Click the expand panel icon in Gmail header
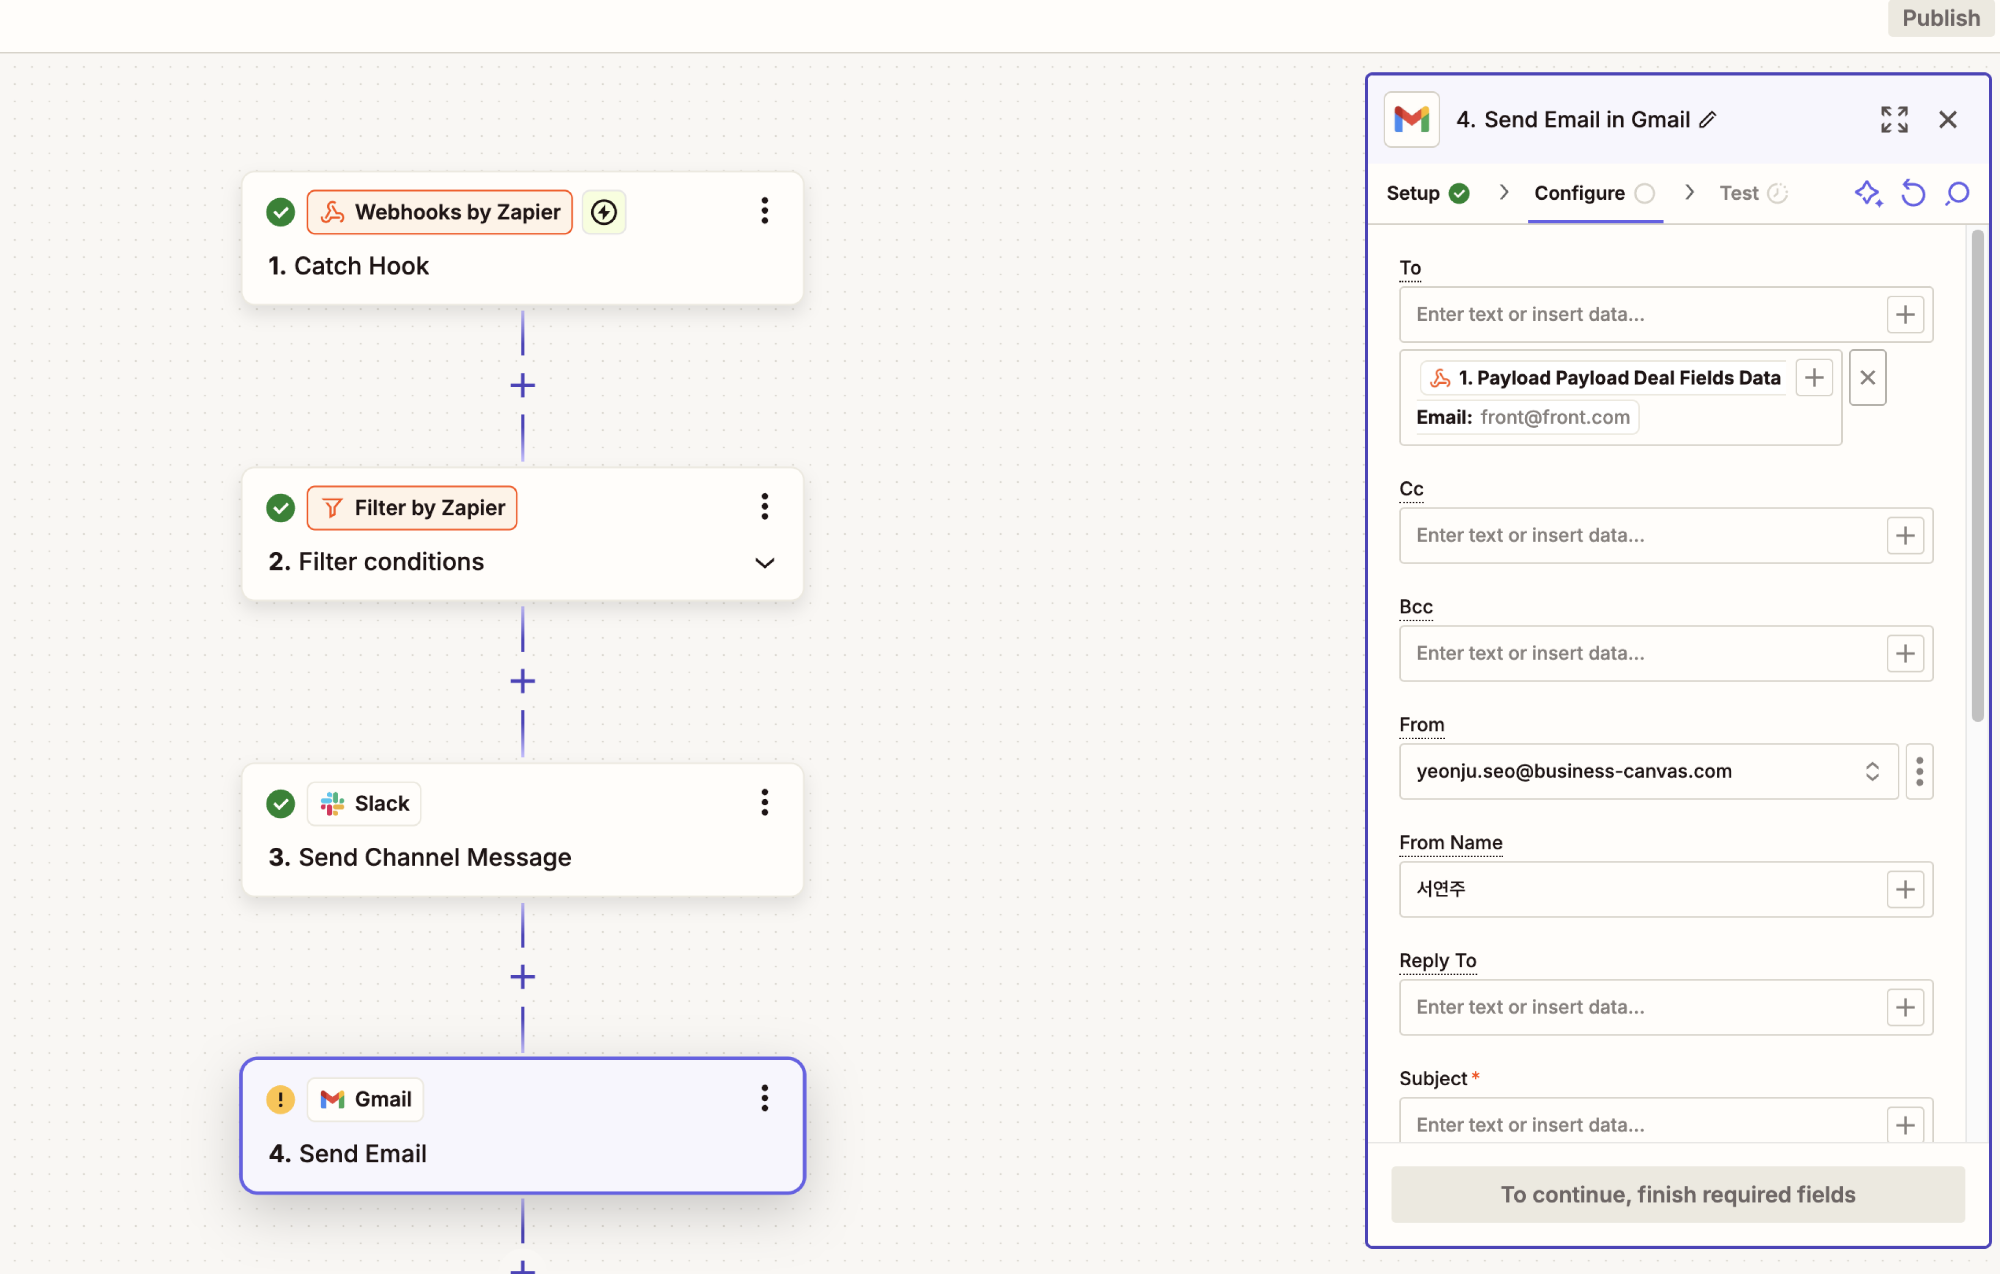Screen dimensions: 2000x1274 (1894, 120)
